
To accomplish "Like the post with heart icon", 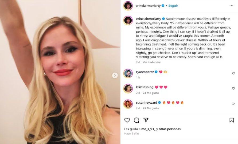I will [x=127, y=120].
